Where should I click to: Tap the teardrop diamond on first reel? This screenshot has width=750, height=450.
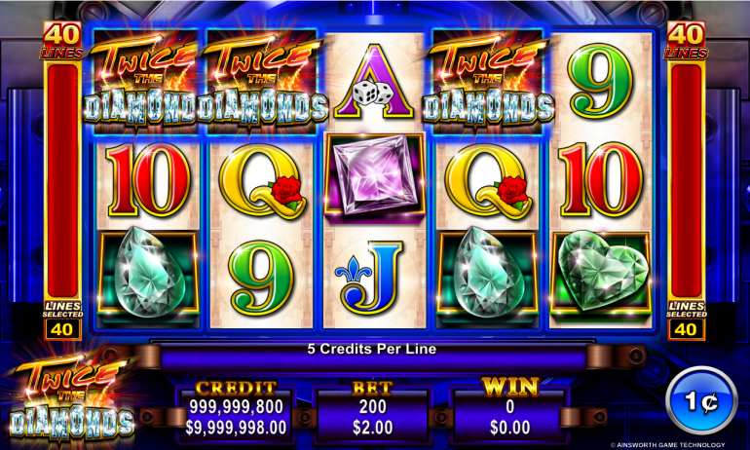[x=148, y=273]
